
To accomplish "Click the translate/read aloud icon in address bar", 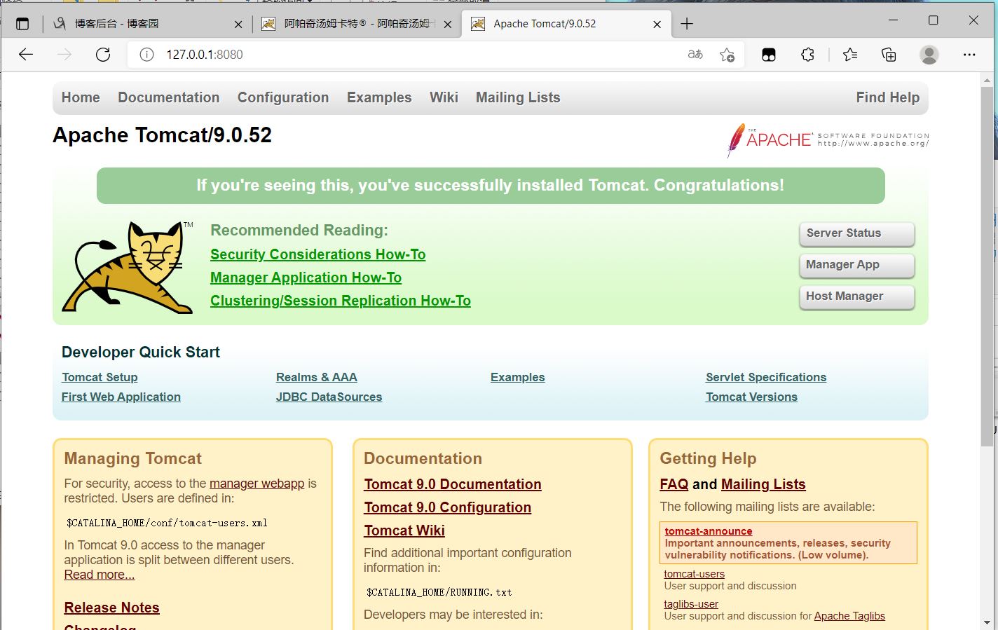I will pos(695,55).
